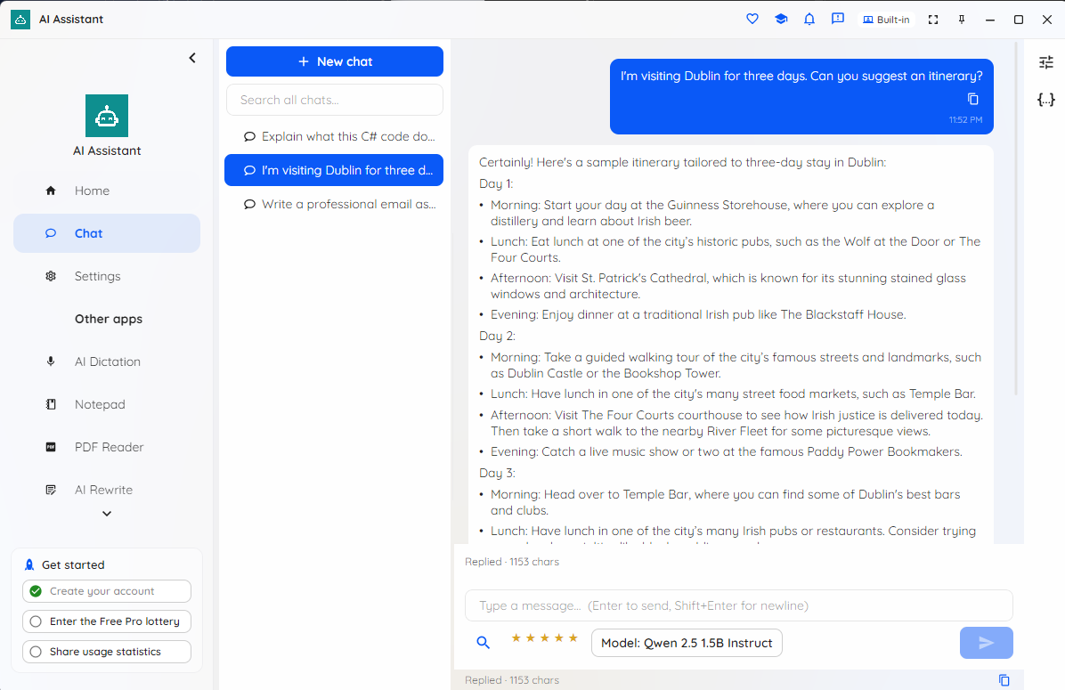
Task: Copy reply using bottom copy icon
Action: click(1004, 680)
